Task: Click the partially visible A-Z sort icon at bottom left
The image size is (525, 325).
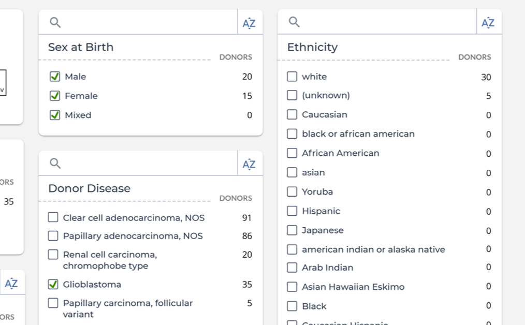Action: [x=11, y=283]
